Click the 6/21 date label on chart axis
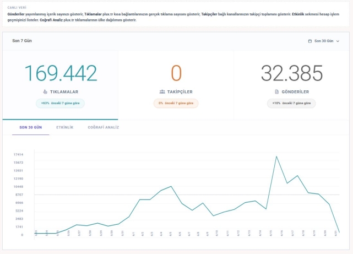This screenshot has width=353, height=254. point(336,233)
